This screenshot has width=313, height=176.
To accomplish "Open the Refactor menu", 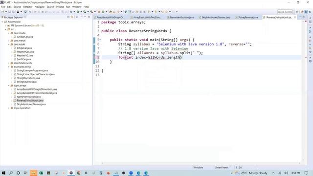I will pyautogui.click(x=28, y=7).
